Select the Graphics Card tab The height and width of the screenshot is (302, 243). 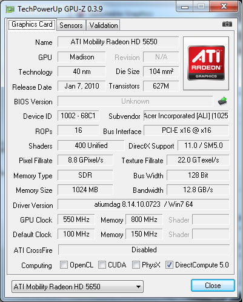(32, 24)
